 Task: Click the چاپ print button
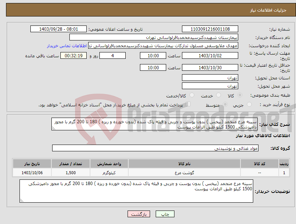(165, 214)
